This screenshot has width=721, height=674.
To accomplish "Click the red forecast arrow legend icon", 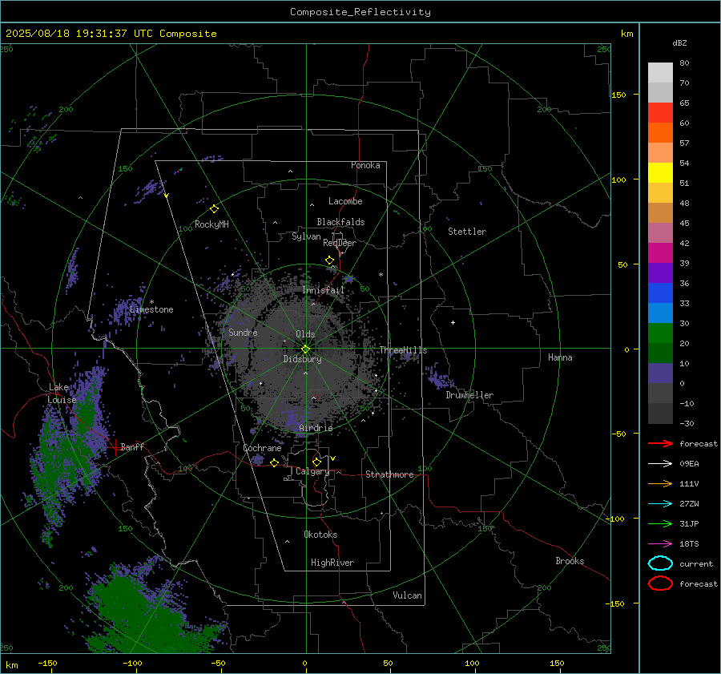I will pyautogui.click(x=660, y=443).
